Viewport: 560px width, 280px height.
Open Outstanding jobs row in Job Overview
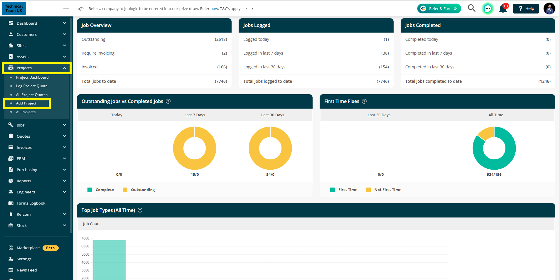(154, 39)
